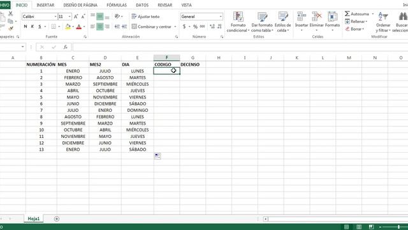Open the Name Box dropdown arrow

tap(23, 47)
